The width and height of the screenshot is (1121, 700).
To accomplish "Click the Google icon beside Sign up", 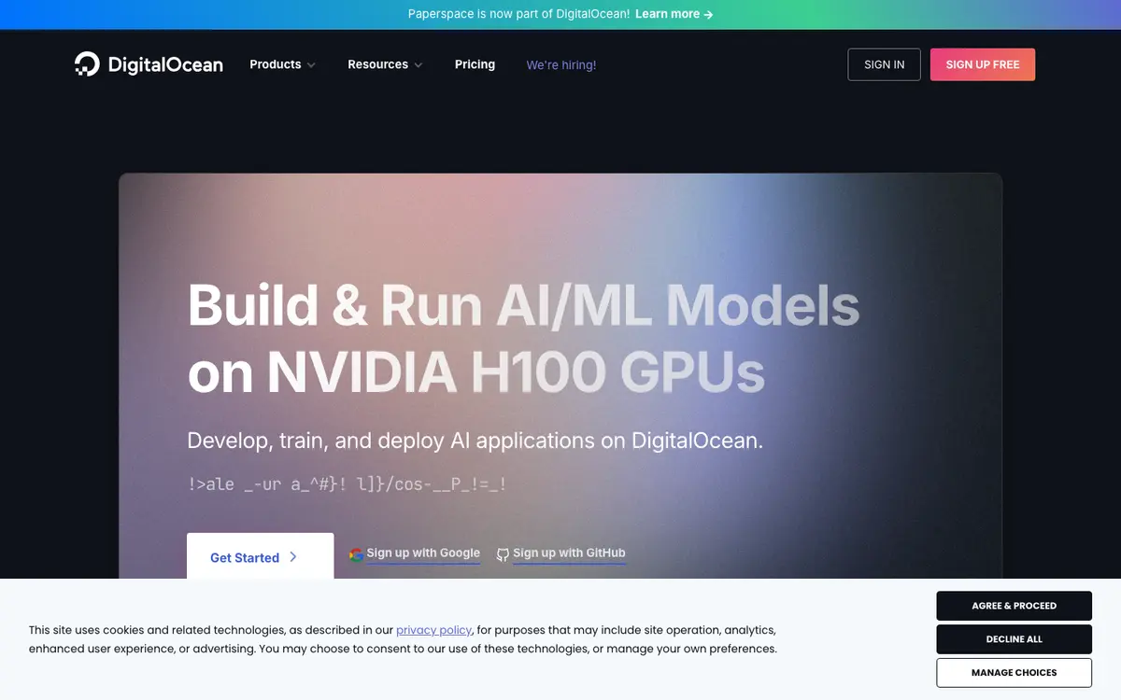I will pos(356,554).
